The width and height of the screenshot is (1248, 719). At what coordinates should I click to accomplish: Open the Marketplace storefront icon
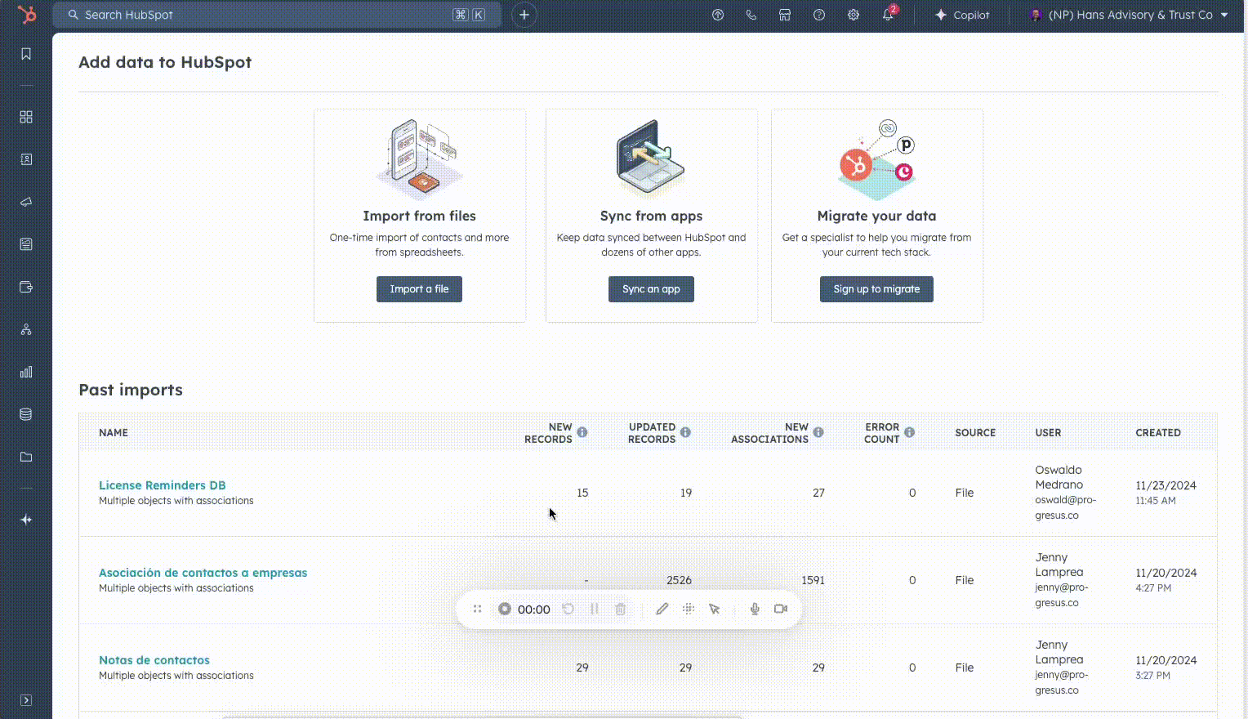tap(785, 15)
